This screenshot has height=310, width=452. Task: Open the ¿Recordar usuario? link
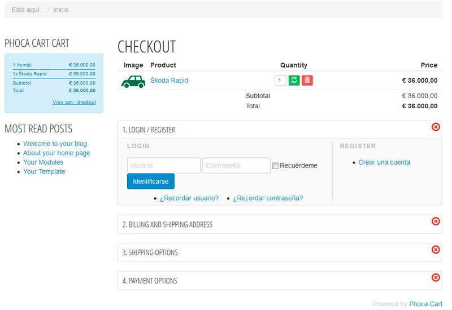coord(189,198)
